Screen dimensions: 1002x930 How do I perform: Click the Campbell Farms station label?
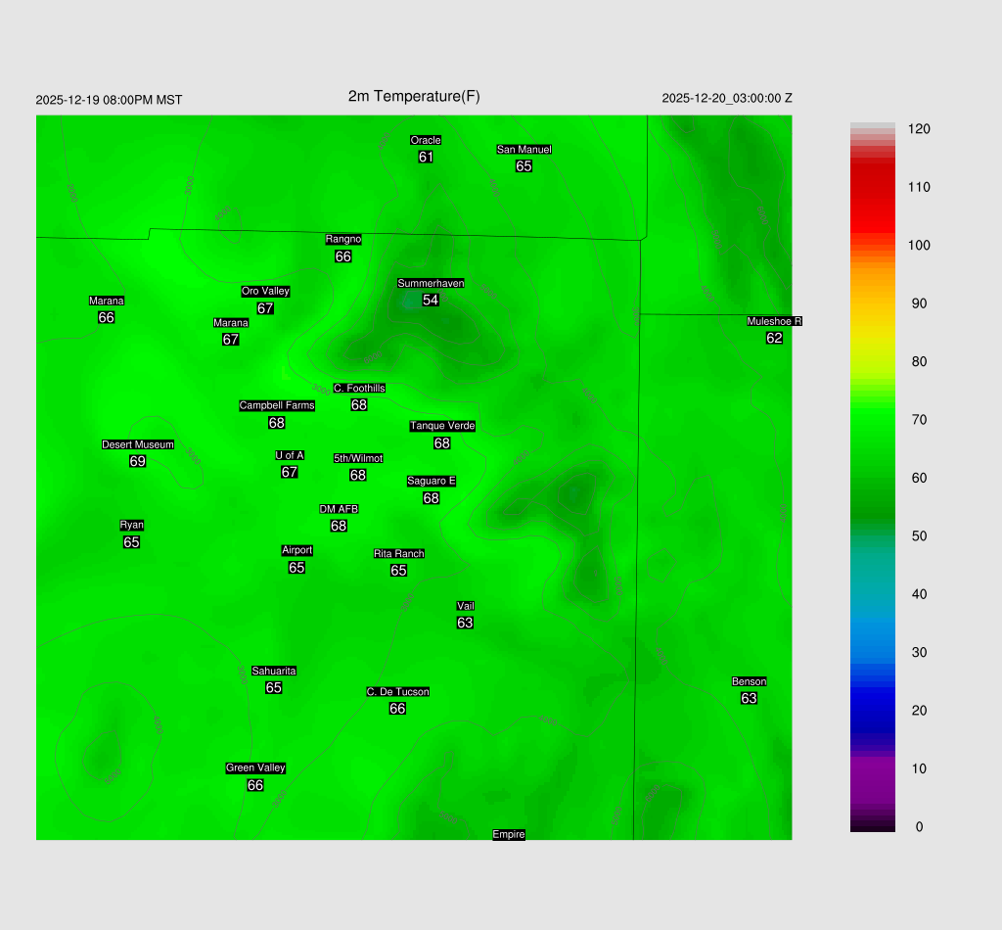pyautogui.click(x=277, y=405)
